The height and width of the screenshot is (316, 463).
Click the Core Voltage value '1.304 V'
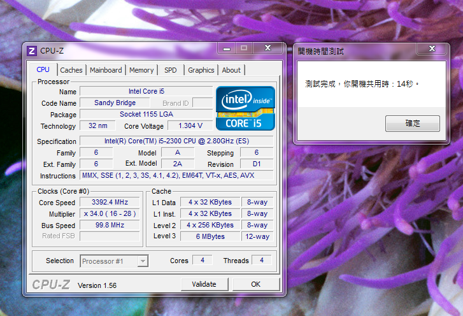point(190,126)
